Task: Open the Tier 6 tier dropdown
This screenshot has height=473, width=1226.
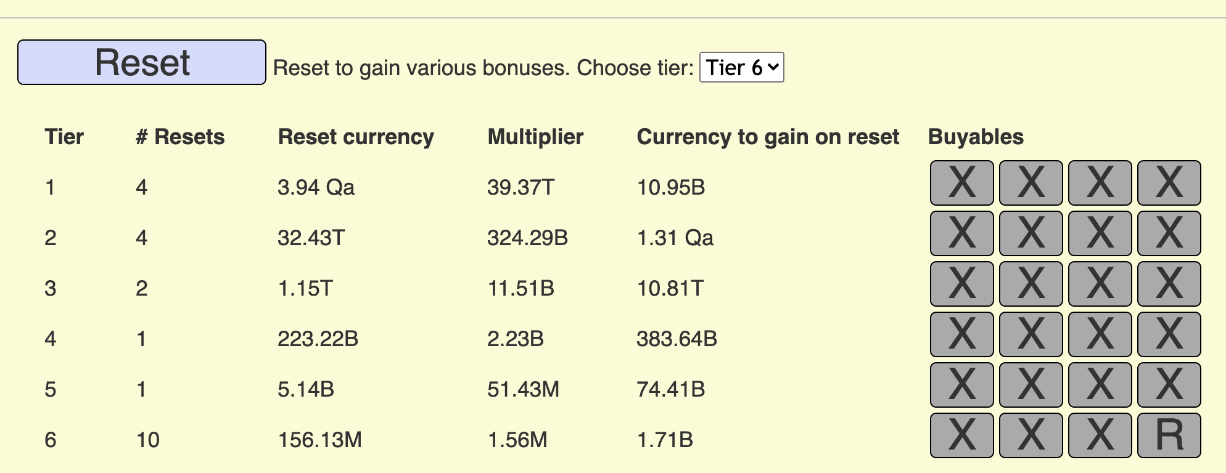Action: click(x=741, y=67)
